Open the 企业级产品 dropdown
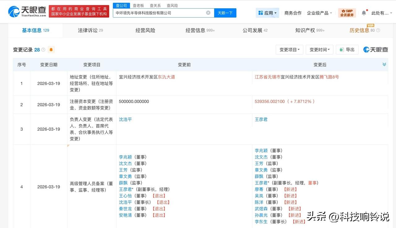396x228 pixels. [319, 13]
